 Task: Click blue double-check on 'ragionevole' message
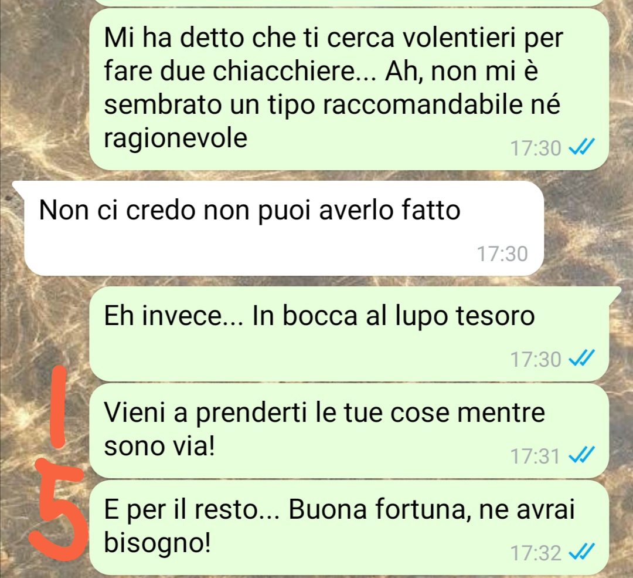(x=582, y=148)
